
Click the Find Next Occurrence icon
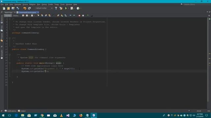pos(46,16)
